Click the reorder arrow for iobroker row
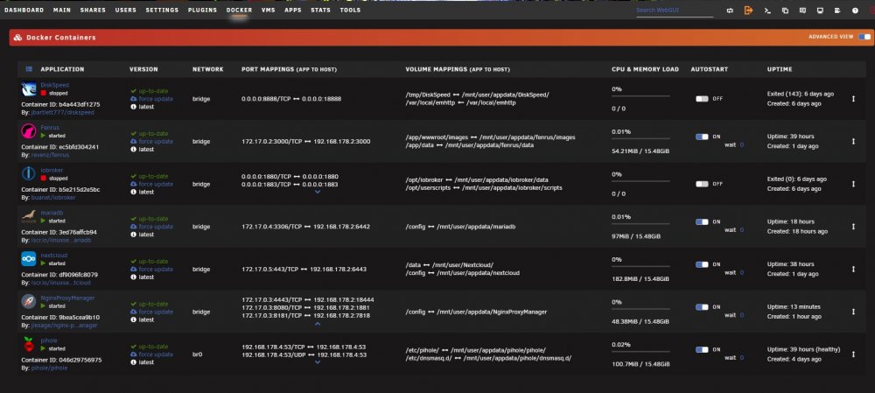Screen dimensions: 875x393 click(x=853, y=184)
